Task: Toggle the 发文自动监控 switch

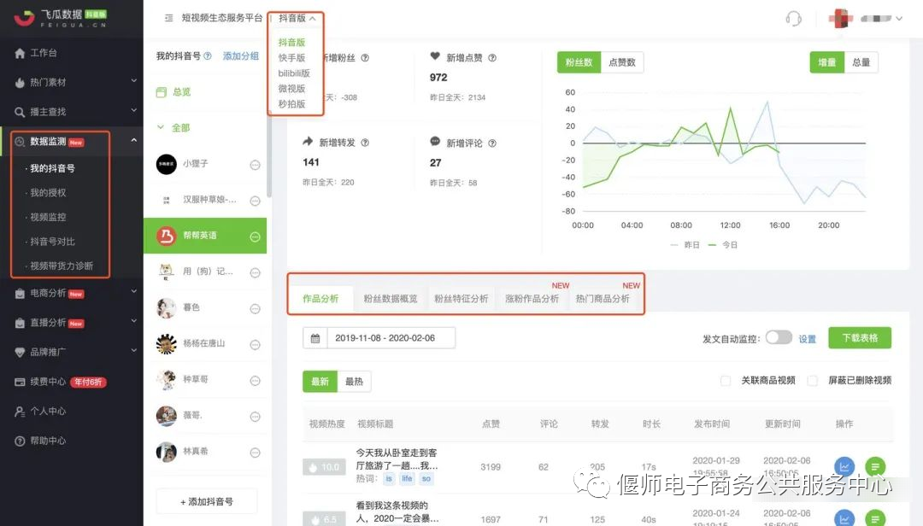Action: click(779, 337)
